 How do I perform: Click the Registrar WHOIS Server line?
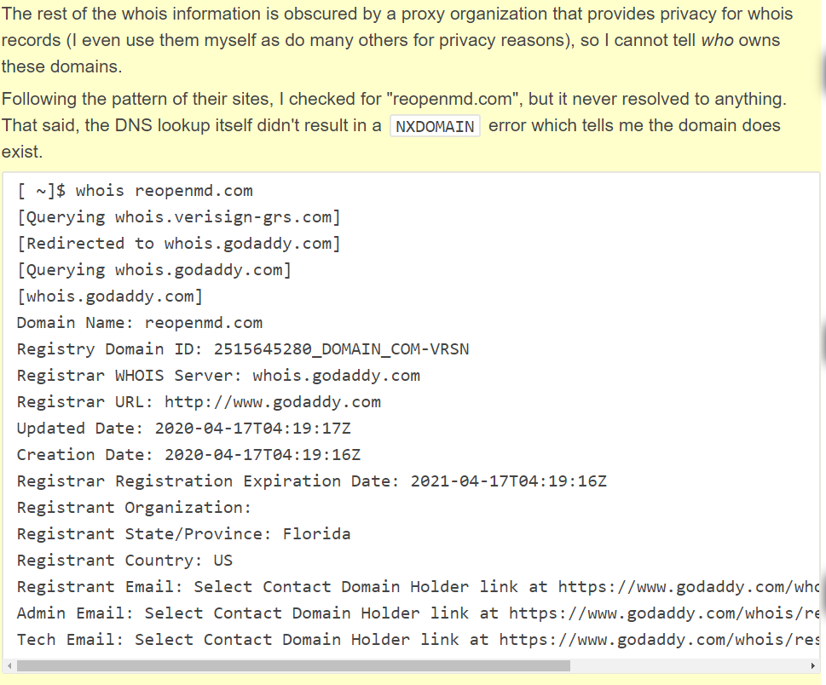pos(218,376)
